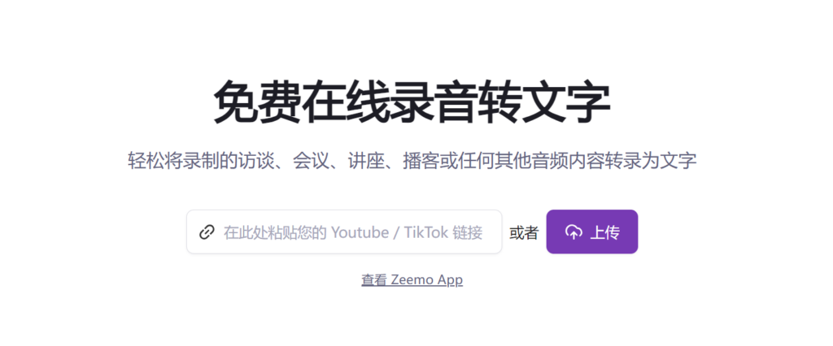
Task: Click the 录音 characters in the main title
Action: (x=434, y=102)
